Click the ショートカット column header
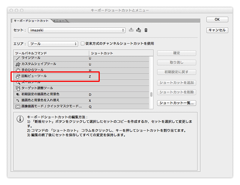Screen dimensions: 240x185 pos(121,53)
